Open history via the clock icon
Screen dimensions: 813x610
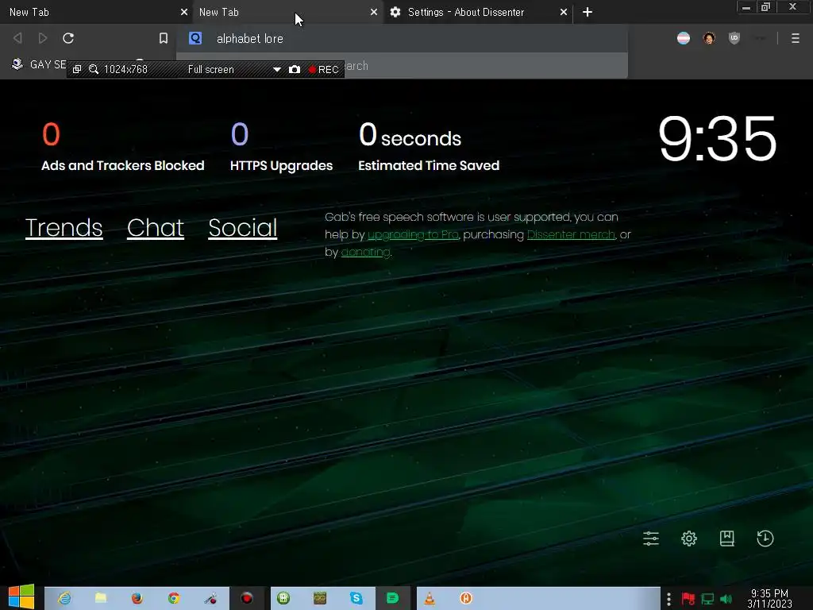click(765, 539)
